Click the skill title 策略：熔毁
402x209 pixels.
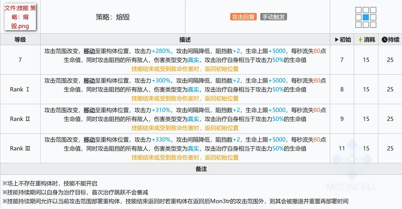click(113, 17)
